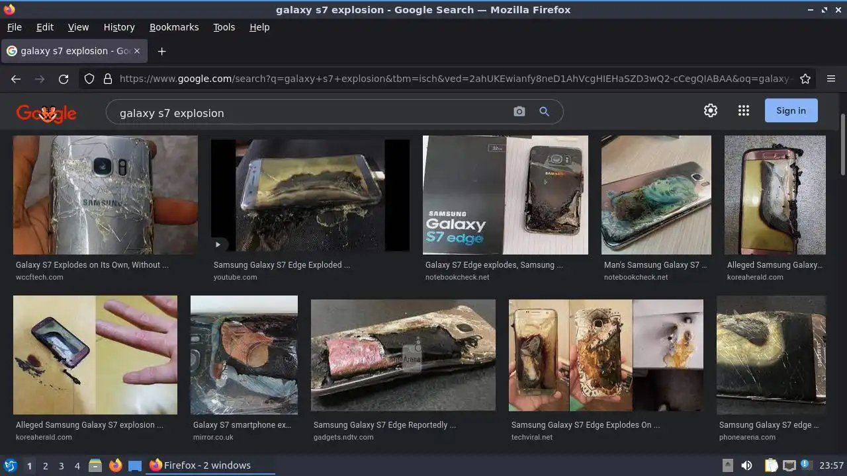Screen dimensions: 847x476
Task: Open the koreaherald.com pink phone thumbnail
Action: click(775, 195)
